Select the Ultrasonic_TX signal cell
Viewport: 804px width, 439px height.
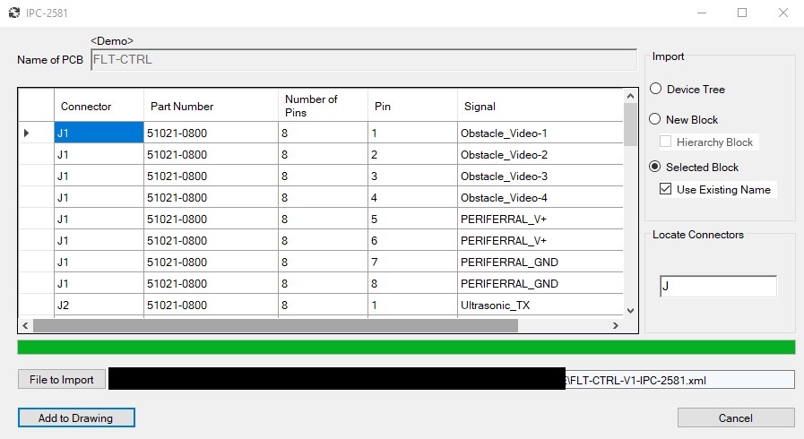click(538, 306)
